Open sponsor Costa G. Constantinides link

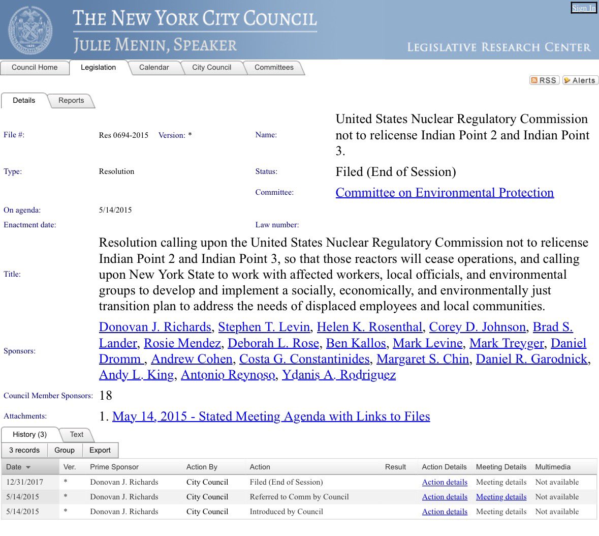point(304,359)
